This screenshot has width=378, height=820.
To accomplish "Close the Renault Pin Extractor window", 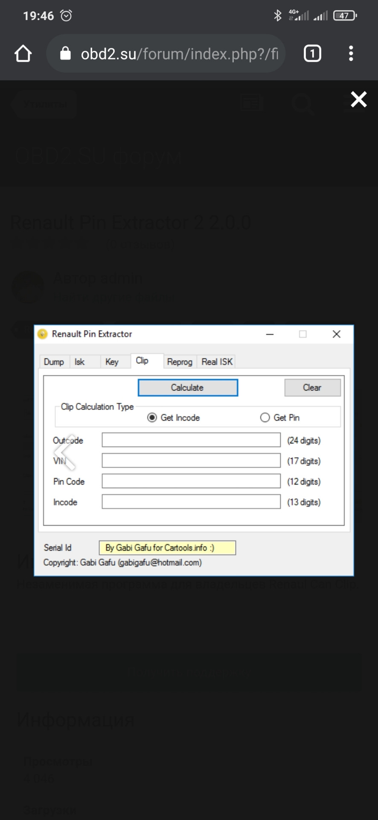I will click(x=337, y=334).
